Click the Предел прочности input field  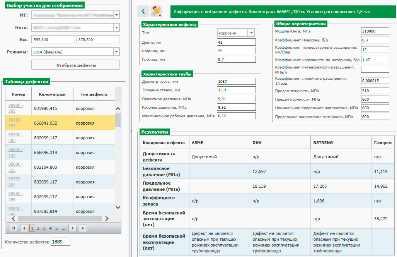375,99
